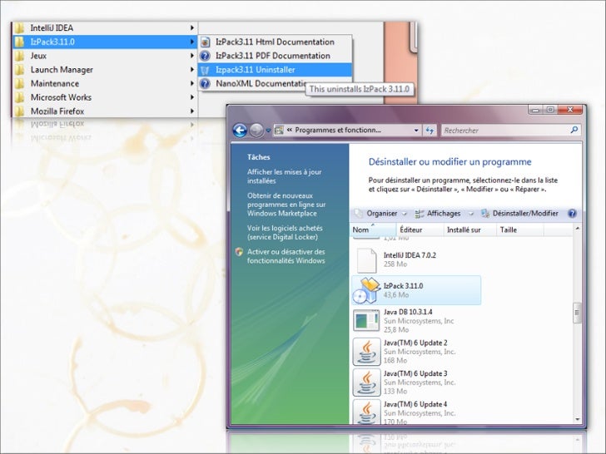Open help with the blue question icon
Image resolution: width=606 pixels, height=454 pixels.
[573, 214]
